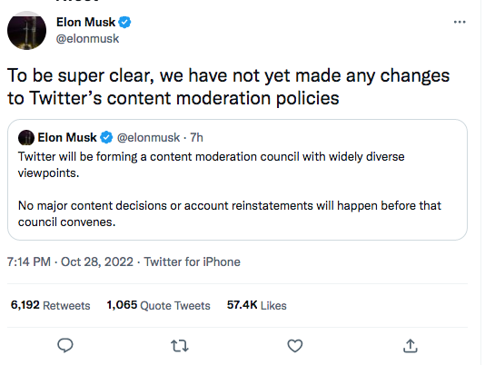Open the 7:14 PM Oct 28, 2022 timestamp
Image resolution: width=485 pixels, height=365 pixels.
point(70,262)
